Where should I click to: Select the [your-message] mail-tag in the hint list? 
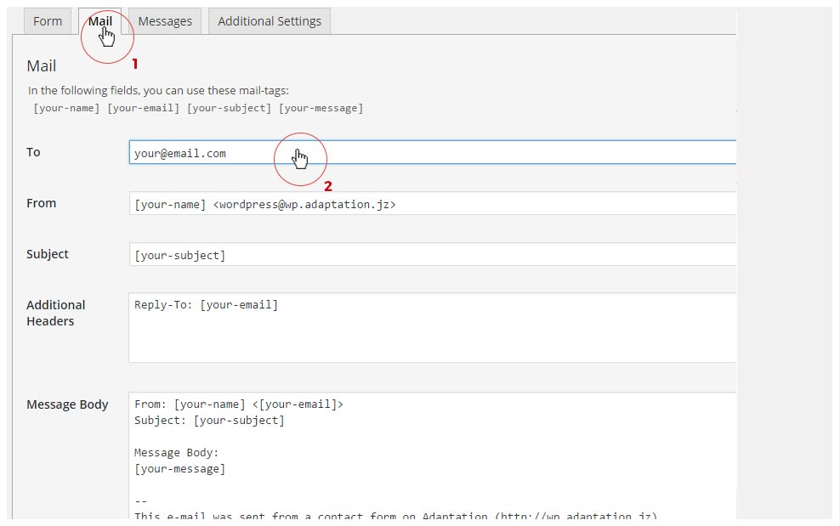pos(321,108)
